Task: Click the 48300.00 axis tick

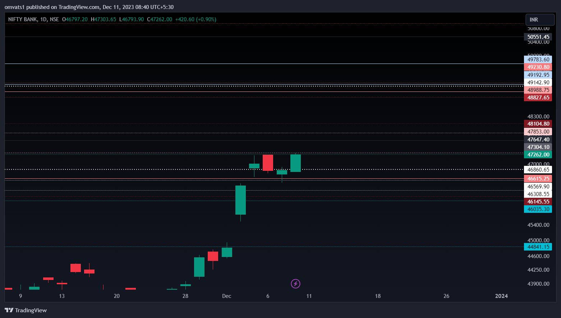Action: pos(538,117)
